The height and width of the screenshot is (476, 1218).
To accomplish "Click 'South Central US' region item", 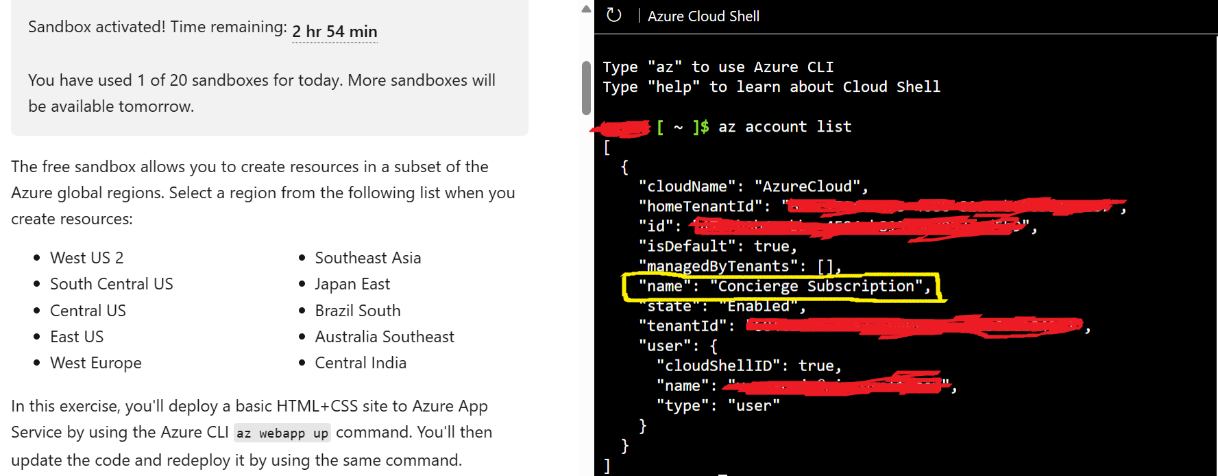I will click(112, 284).
